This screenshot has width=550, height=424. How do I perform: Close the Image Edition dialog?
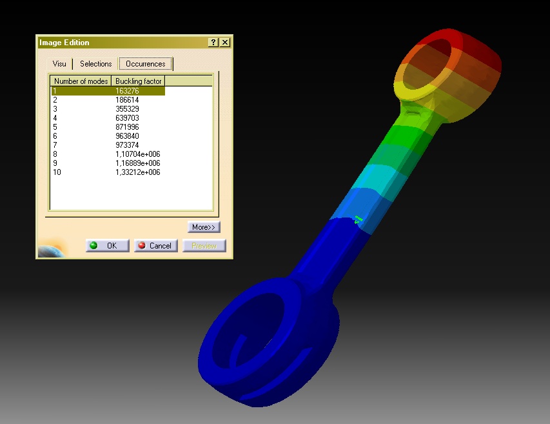tap(224, 43)
